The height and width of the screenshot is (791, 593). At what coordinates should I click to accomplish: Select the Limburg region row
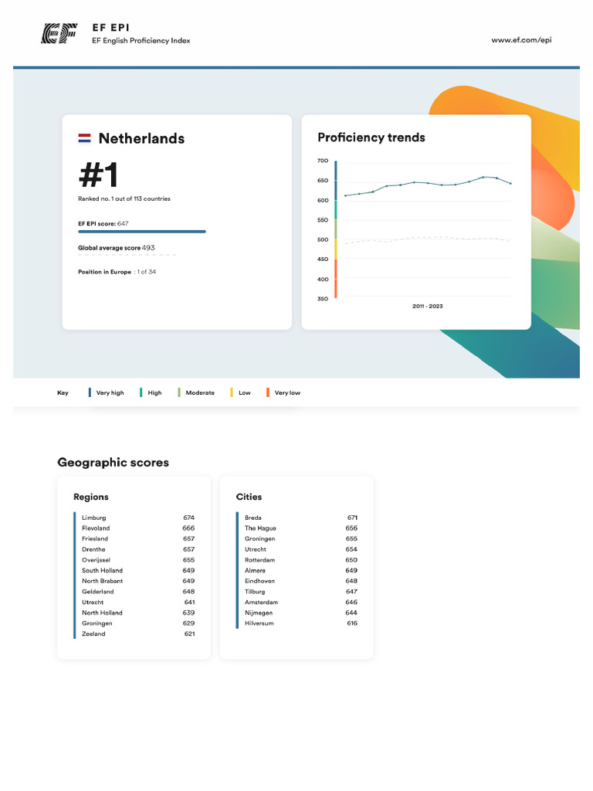(138, 518)
